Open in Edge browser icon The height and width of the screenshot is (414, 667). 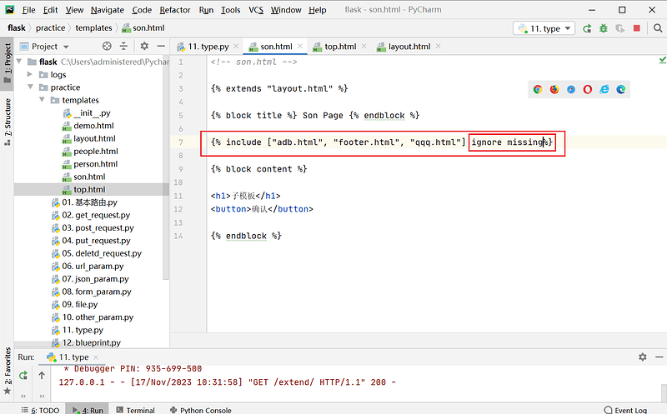click(x=621, y=89)
